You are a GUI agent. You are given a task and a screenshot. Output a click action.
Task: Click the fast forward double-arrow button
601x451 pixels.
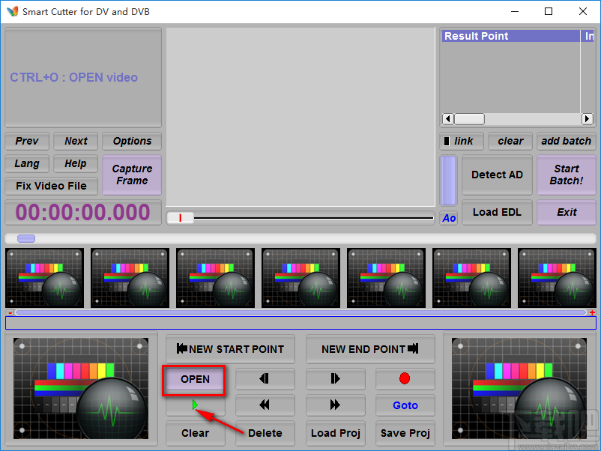click(336, 405)
